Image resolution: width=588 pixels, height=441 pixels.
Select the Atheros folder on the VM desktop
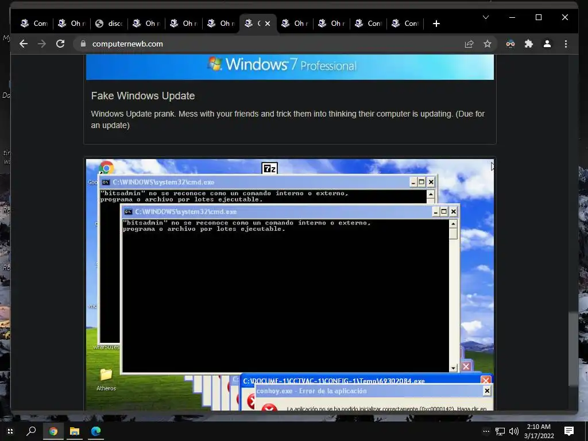coord(106,380)
